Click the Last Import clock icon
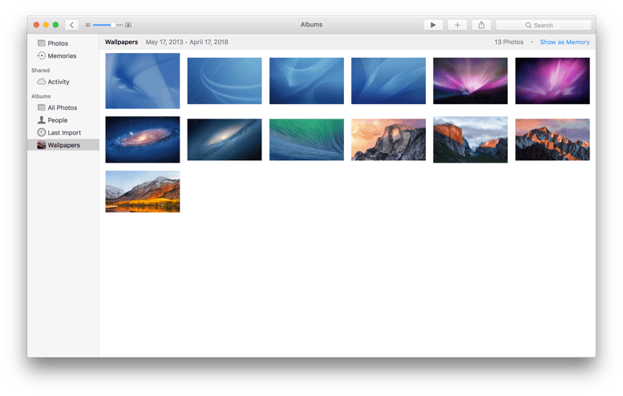 tap(42, 132)
